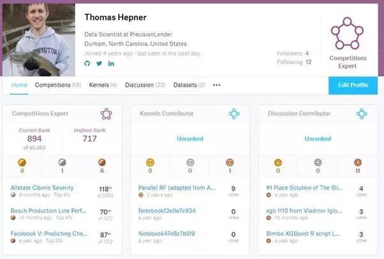This screenshot has width=384, height=259.
Task: Click Durham, North Carolina location text
Action: click(x=135, y=44)
